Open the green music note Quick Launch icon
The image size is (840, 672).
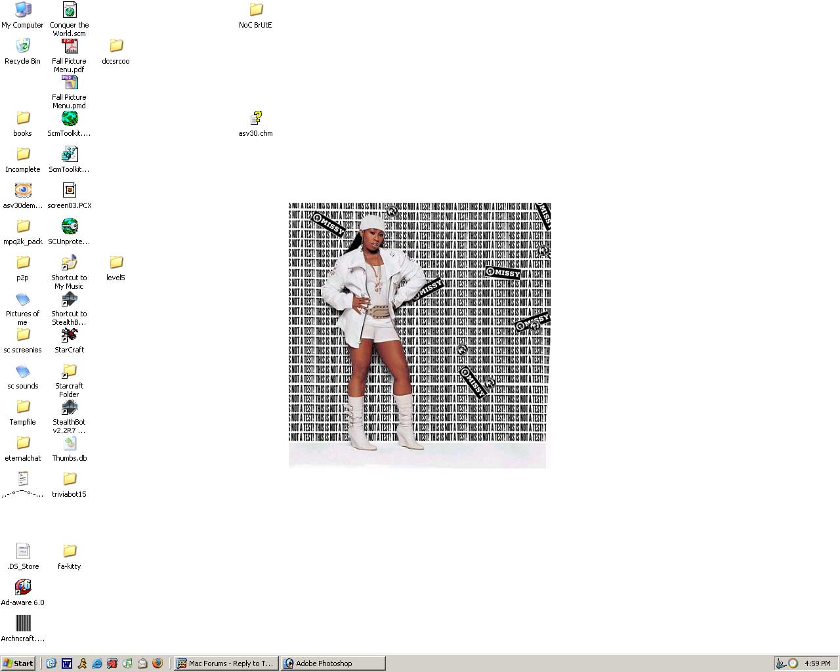click(127, 663)
